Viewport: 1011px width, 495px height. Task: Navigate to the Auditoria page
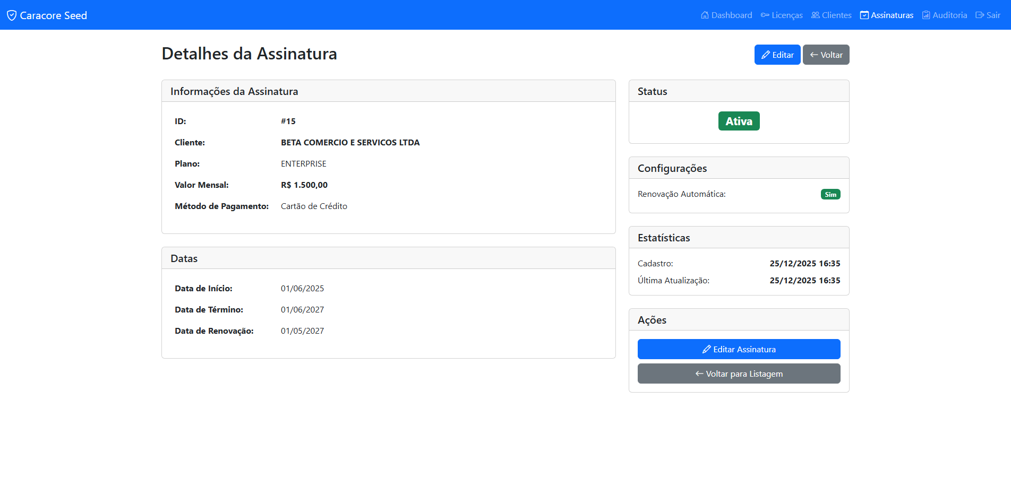949,15
